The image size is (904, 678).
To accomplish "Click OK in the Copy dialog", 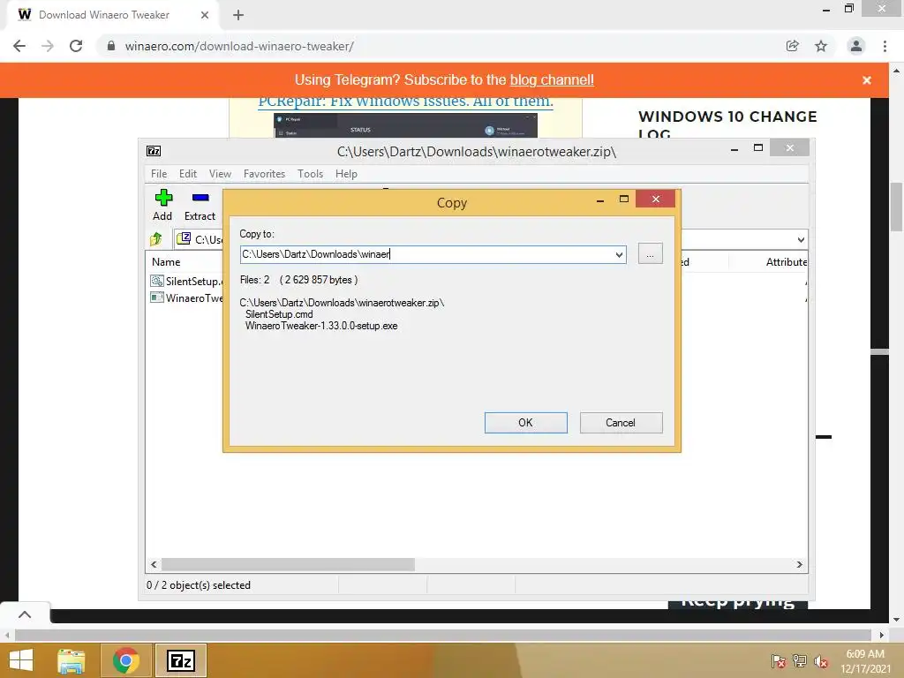I will pyautogui.click(x=526, y=423).
